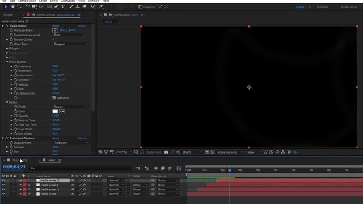The height and width of the screenshot is (204, 363).
Task: Open the Displacement Turbulent dropdown
Action: point(71,143)
